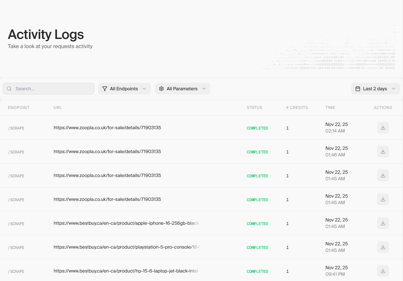The image size is (403, 281).
Task: Click inside the Search input field
Action: coord(49,88)
